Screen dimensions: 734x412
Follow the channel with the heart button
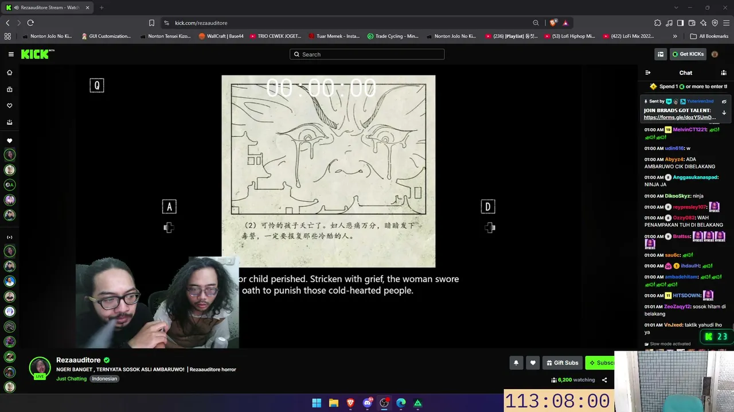click(x=533, y=363)
